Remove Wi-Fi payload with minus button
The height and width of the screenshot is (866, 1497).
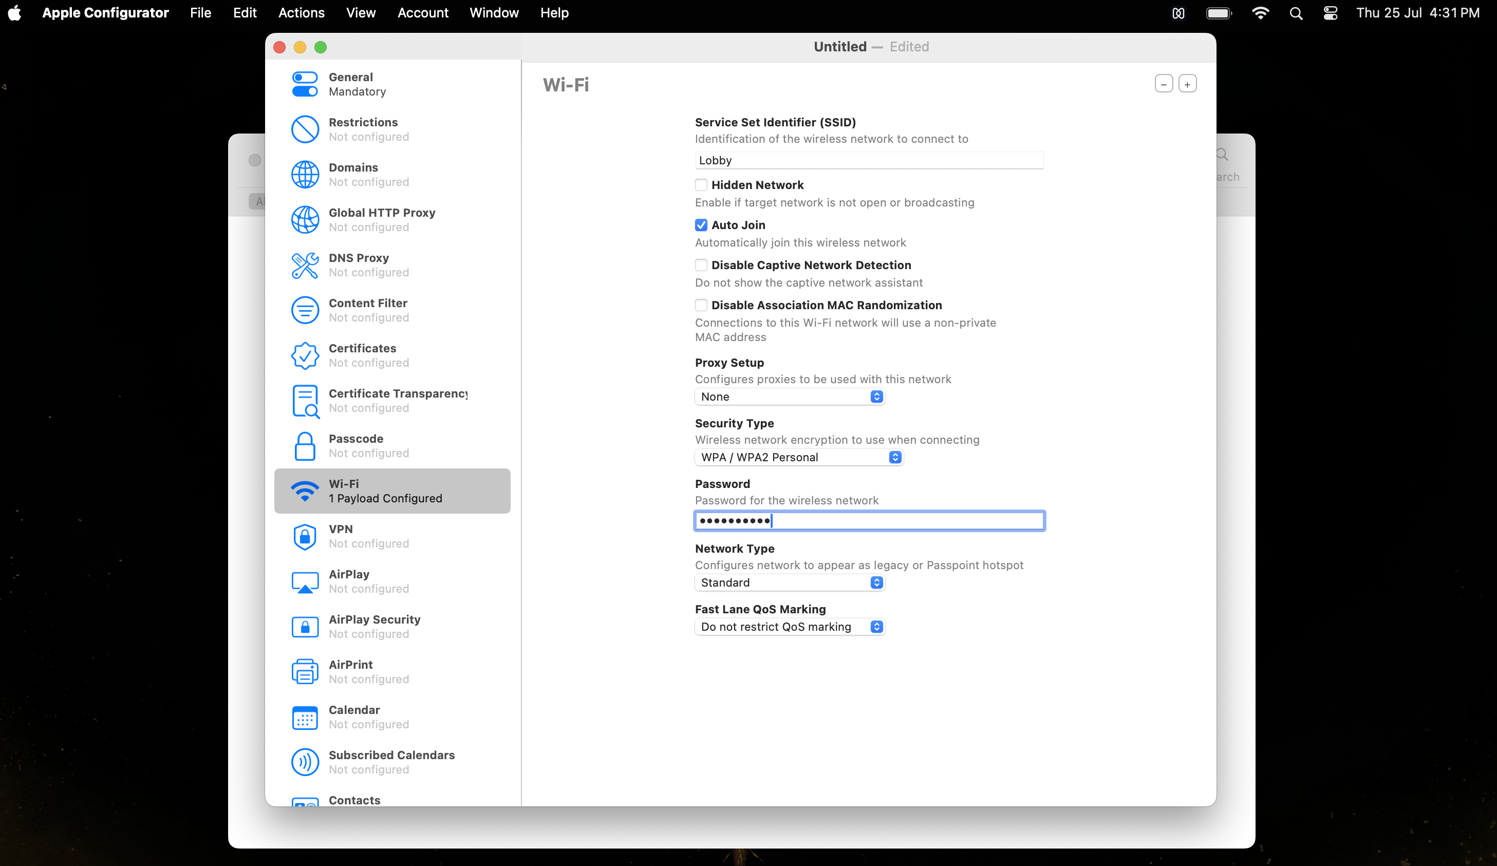[x=1163, y=84]
